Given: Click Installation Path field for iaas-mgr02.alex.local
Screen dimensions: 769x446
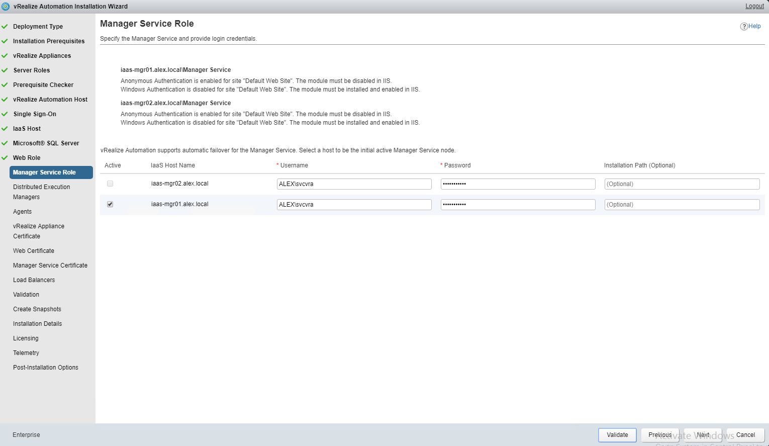Looking at the screenshot, I should pos(682,184).
